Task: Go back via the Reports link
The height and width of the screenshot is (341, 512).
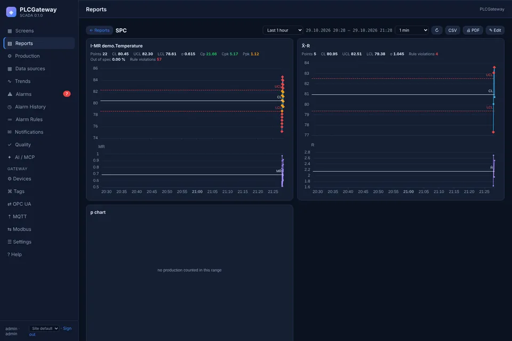Action: pos(100,30)
